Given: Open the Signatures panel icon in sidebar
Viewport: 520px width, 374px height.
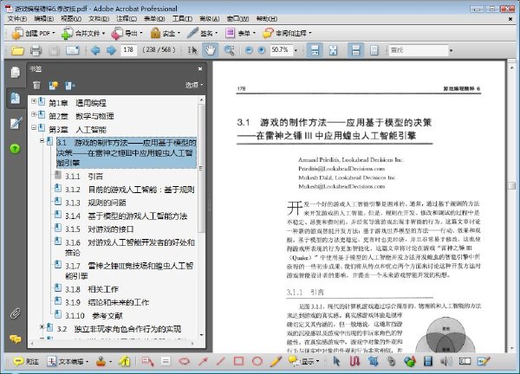Looking at the screenshot, I should point(16,123).
